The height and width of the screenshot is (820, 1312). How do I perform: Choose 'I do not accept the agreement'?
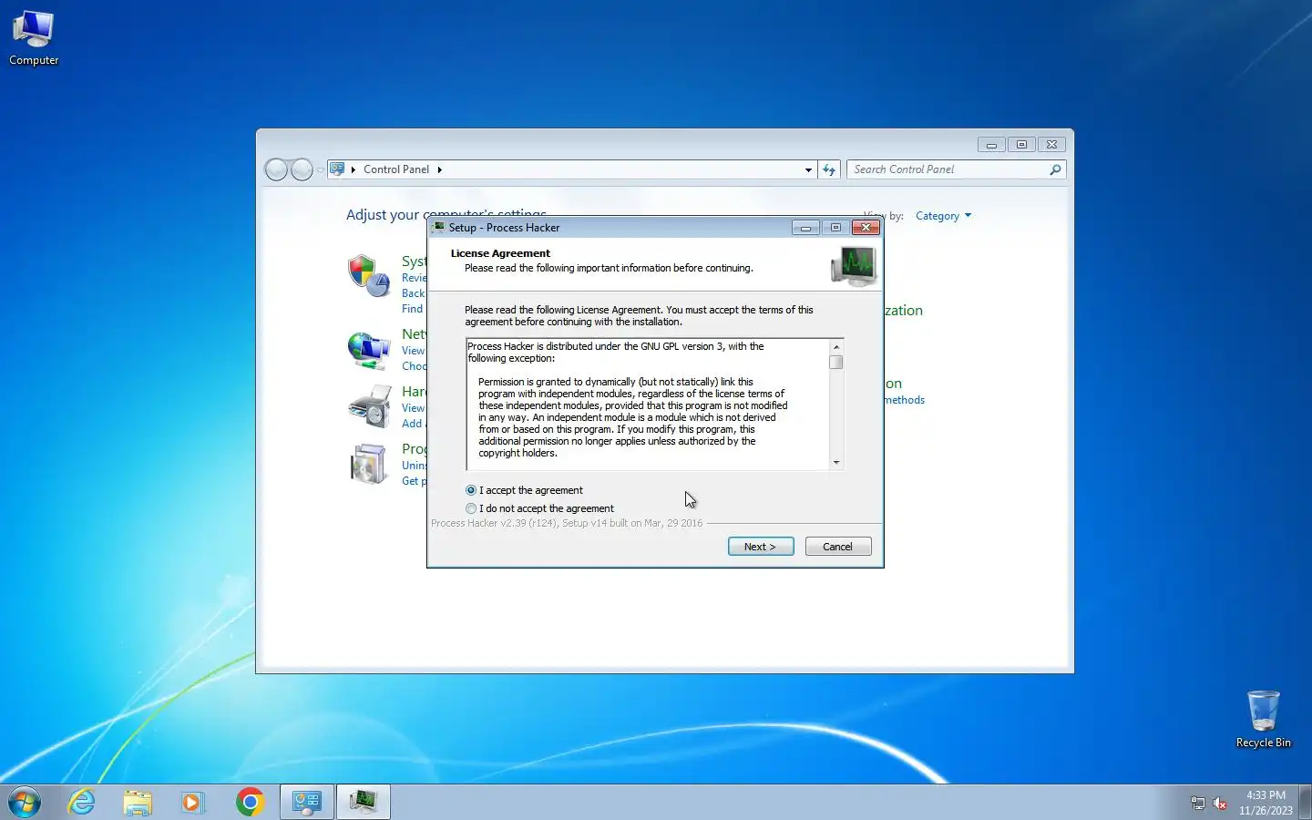pyautogui.click(x=471, y=508)
